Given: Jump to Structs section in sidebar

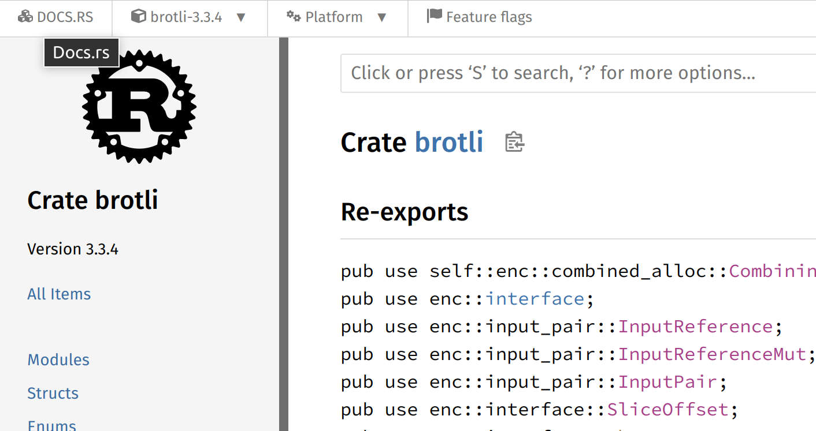Looking at the screenshot, I should tap(53, 393).
